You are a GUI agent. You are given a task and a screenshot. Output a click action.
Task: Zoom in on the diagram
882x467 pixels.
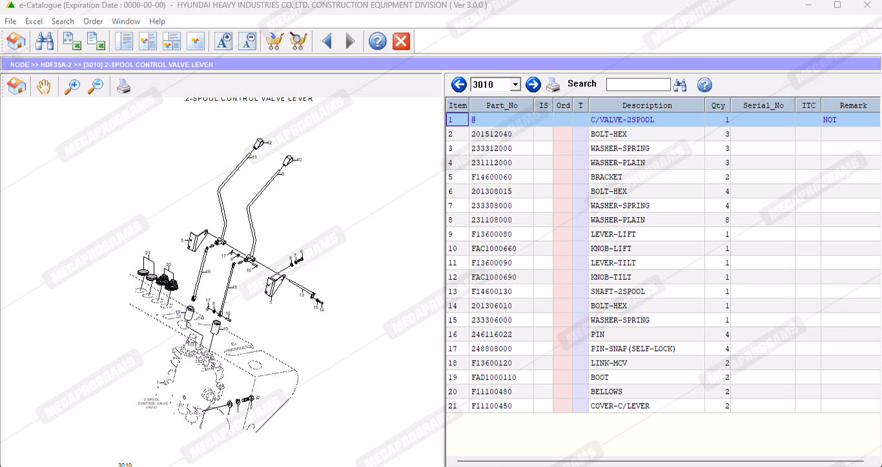pyautogui.click(x=72, y=87)
